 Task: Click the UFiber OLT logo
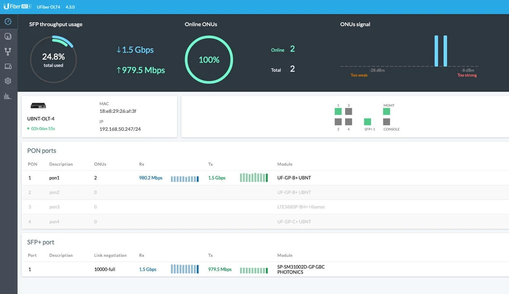click(17, 7)
